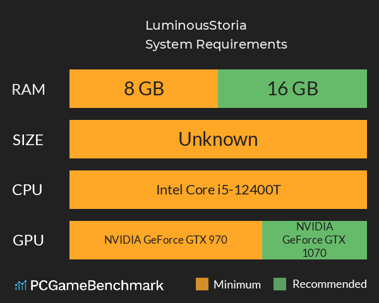Select the GPU row label
The image size is (379, 303).
point(28,240)
